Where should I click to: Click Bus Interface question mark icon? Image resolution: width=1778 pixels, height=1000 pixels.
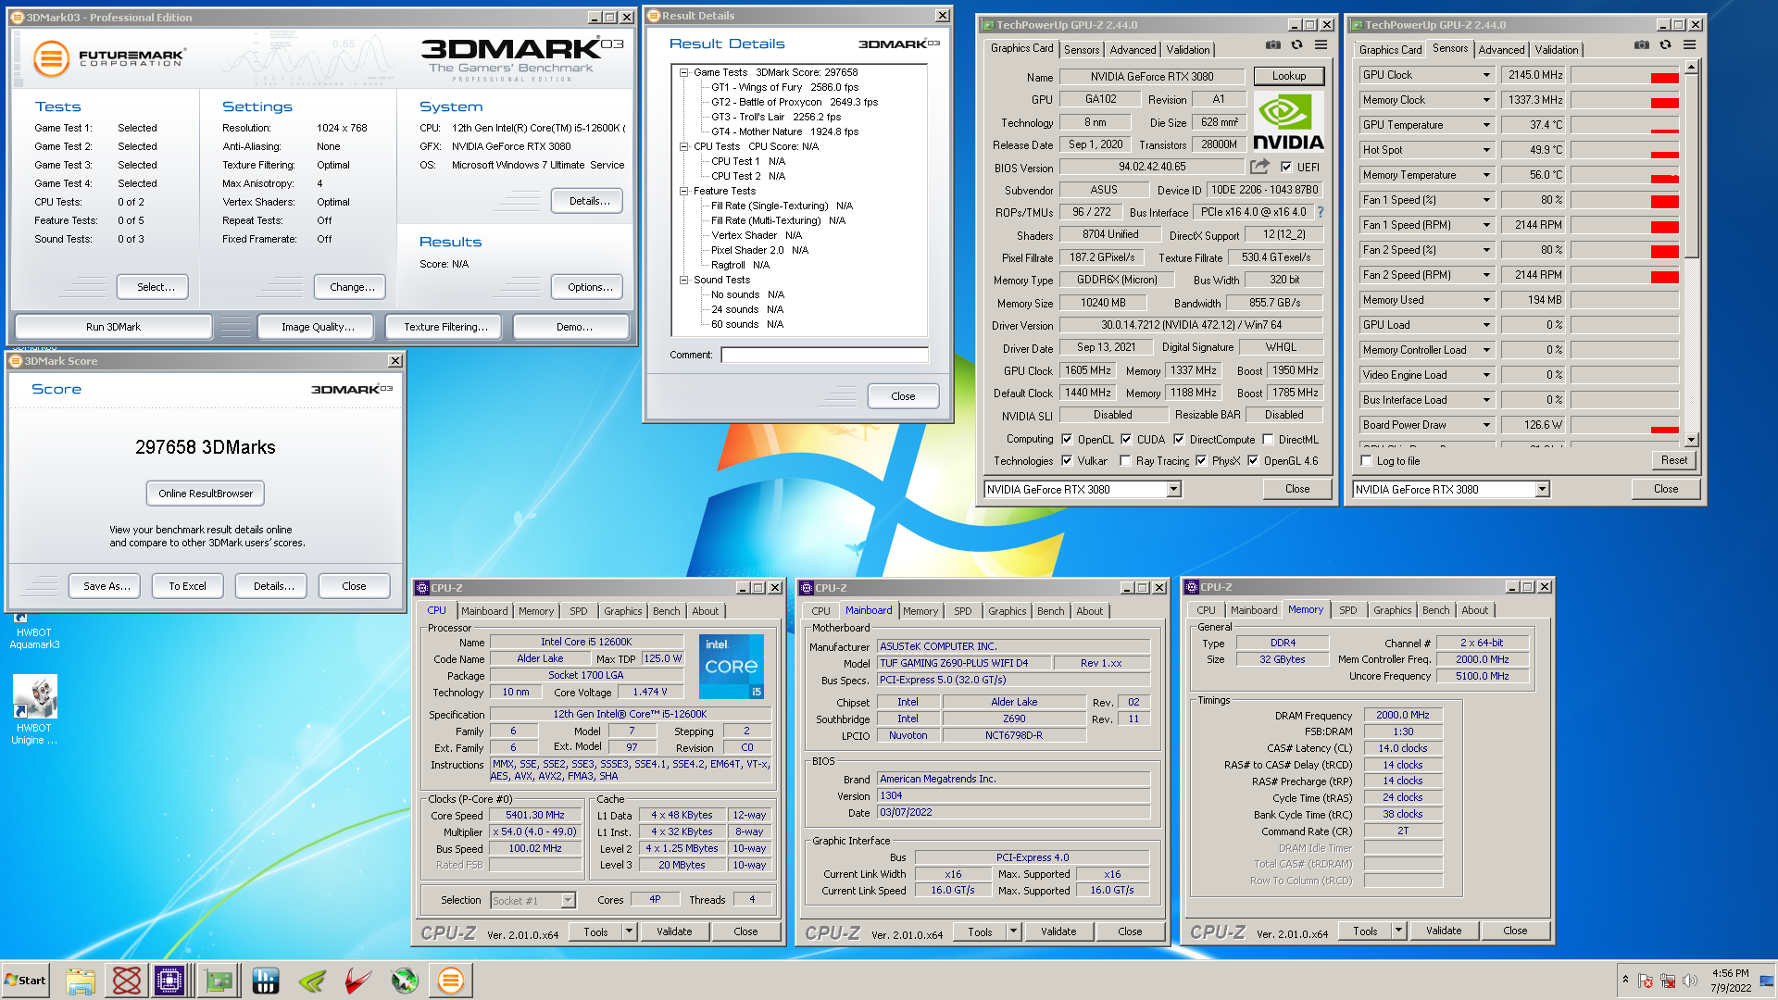[1321, 212]
